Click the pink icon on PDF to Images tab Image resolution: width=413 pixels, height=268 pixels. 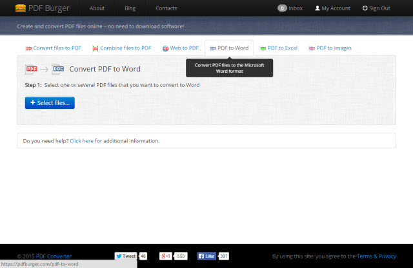[312, 48]
